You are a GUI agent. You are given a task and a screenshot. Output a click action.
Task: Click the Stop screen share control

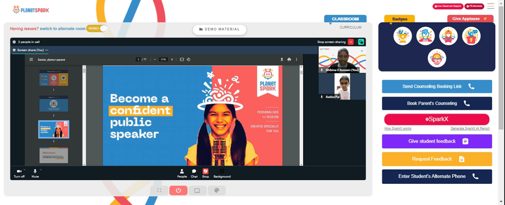coord(206,174)
